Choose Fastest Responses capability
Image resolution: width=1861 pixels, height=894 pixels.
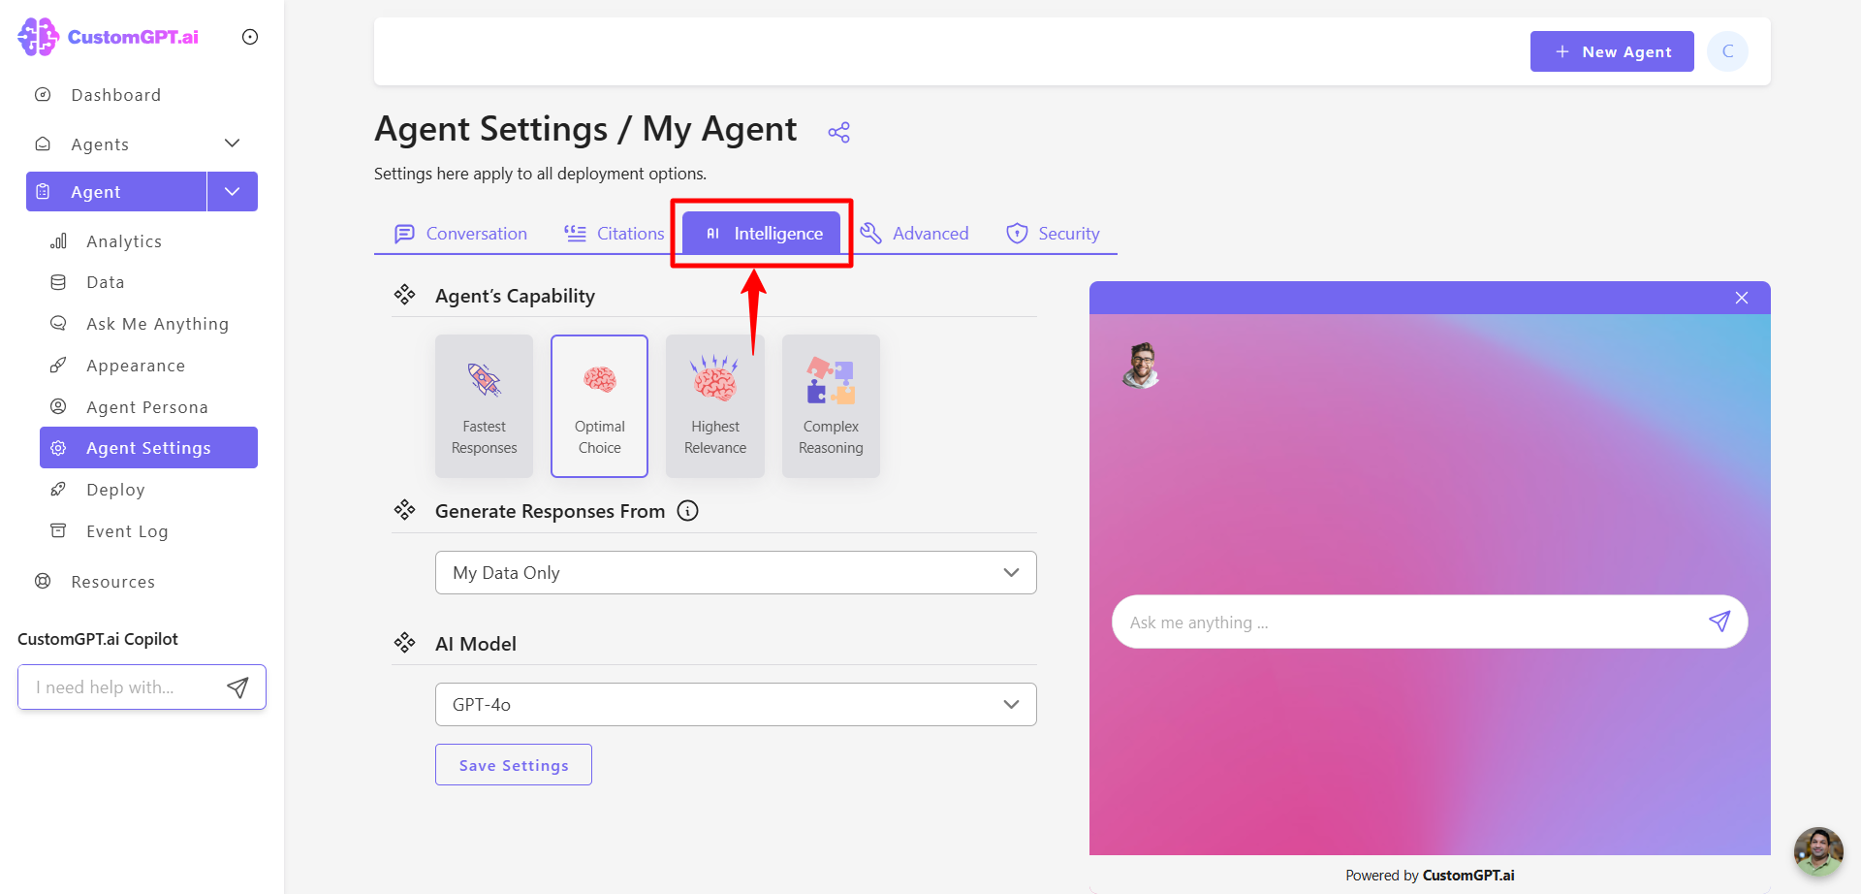[484, 406]
